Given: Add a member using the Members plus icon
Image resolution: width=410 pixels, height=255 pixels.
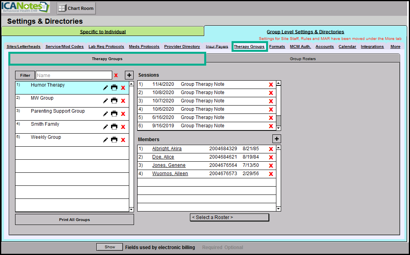Looking at the screenshot, I should click(x=277, y=139).
